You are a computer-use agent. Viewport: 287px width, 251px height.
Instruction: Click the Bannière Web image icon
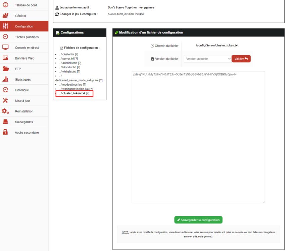[x=5, y=58]
